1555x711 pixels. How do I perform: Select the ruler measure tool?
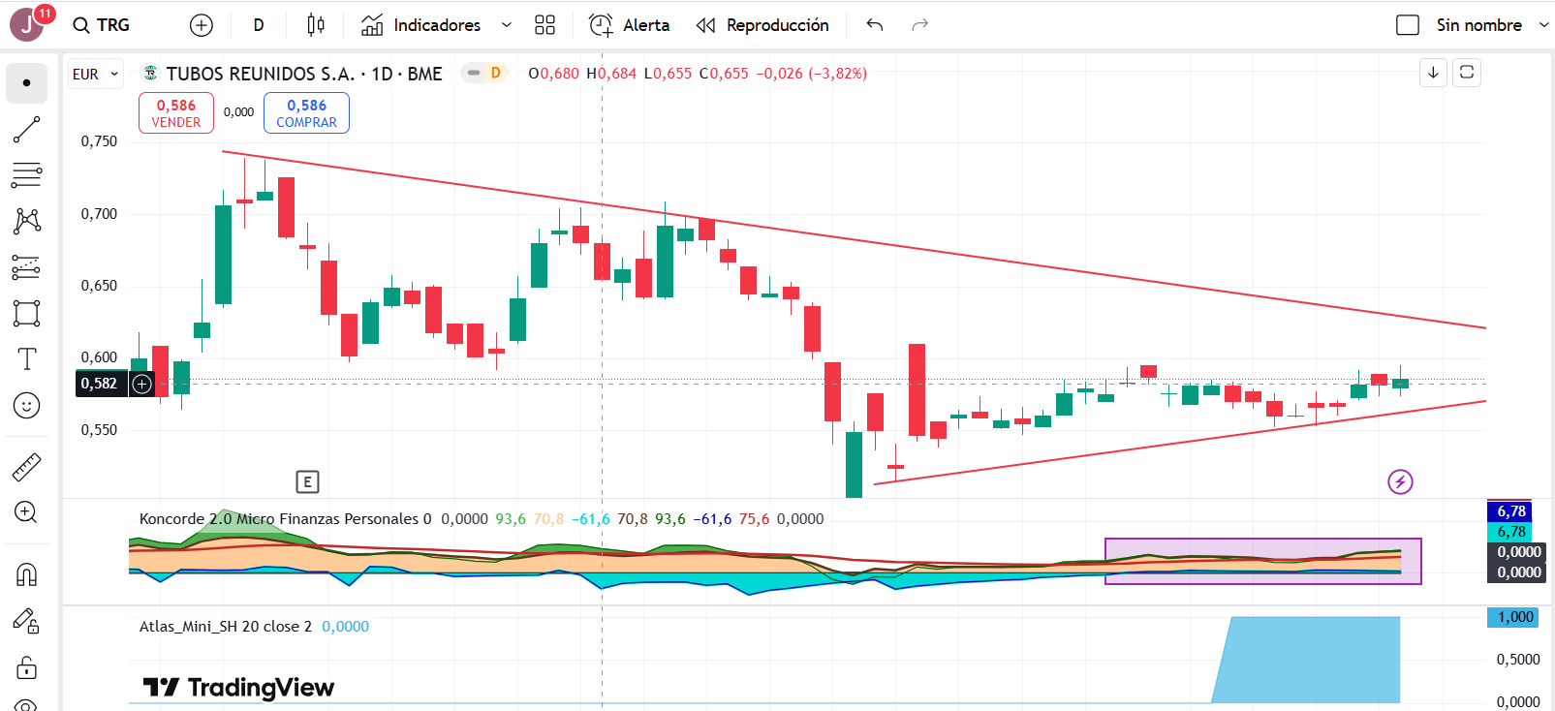click(x=26, y=468)
